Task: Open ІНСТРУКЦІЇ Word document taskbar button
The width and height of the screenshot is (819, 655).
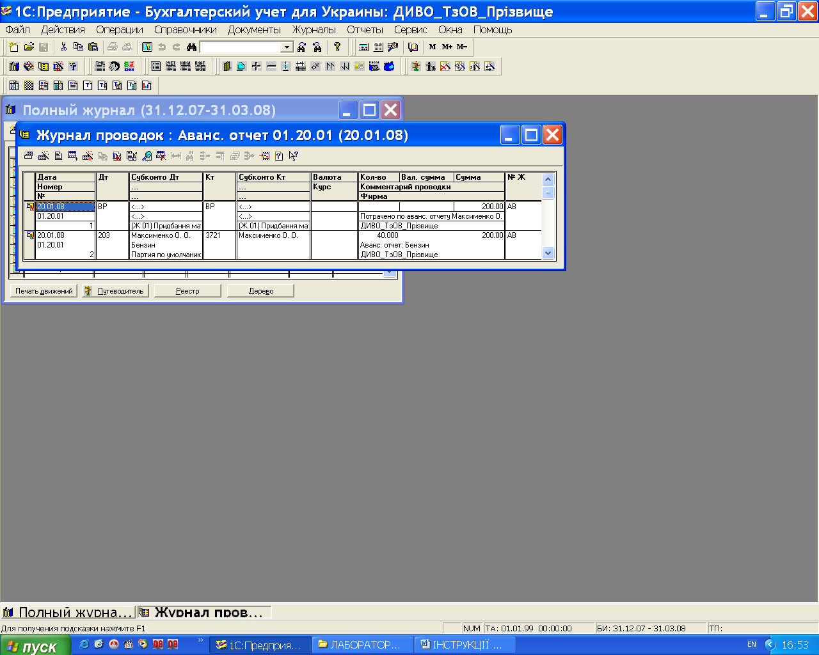Action: click(x=465, y=645)
